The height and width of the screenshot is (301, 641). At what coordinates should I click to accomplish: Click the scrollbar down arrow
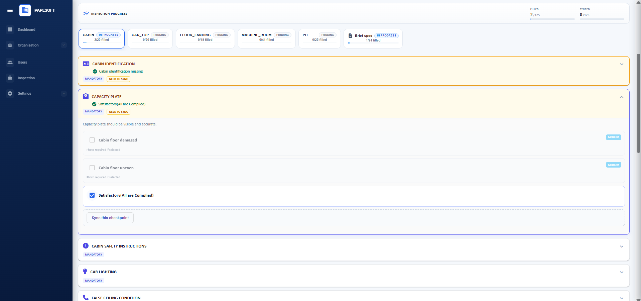click(638, 299)
